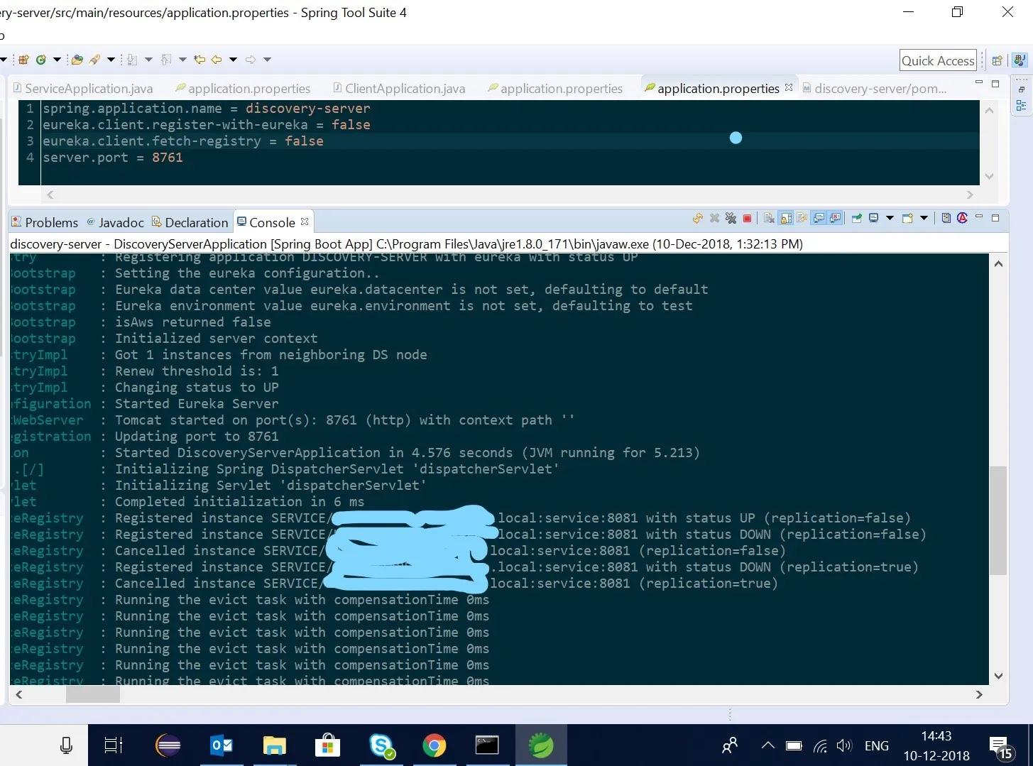Toggle Pin Console
1033x766 pixels.
[856, 219]
